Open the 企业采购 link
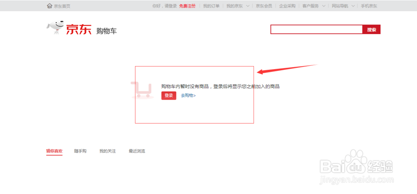Screen dimensions: 417x194 click(287, 6)
